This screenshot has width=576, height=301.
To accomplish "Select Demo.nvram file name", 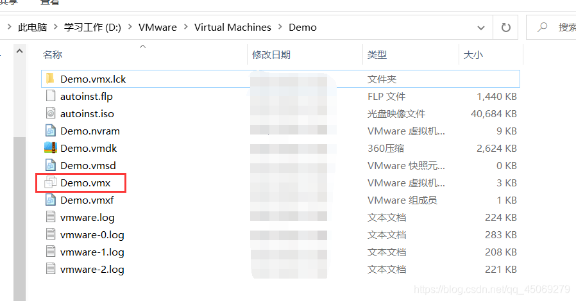I will point(90,131).
